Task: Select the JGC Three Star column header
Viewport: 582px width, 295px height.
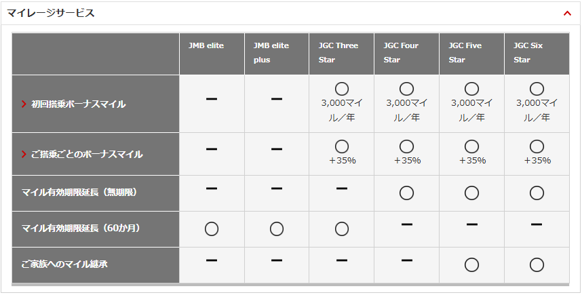Action: (338, 53)
